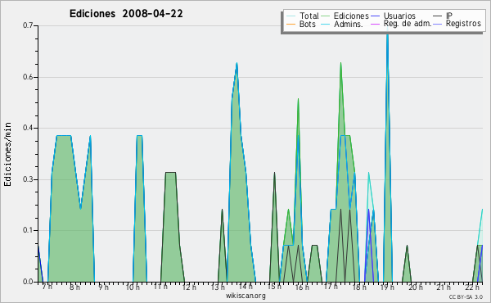Click the y-axis label 'Ediciones/min'
491x303 pixels.
[7, 154]
